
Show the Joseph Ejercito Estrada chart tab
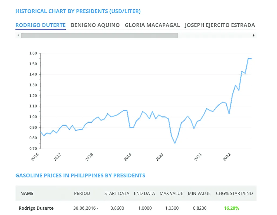point(220,25)
